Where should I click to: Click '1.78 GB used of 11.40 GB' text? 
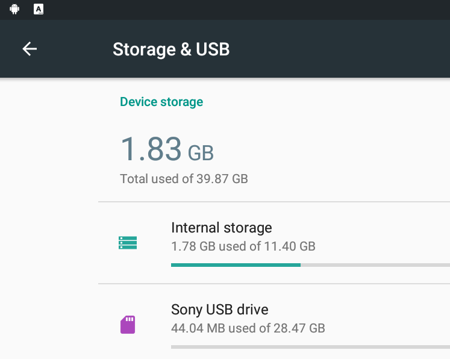243,246
